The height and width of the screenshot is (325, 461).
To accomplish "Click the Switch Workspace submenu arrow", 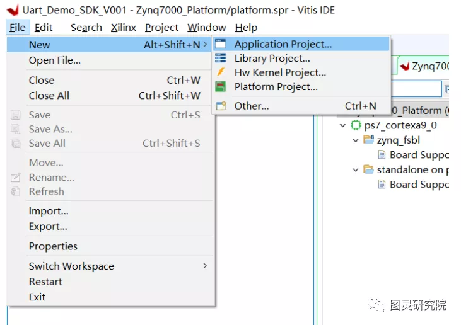I will pos(205,266).
